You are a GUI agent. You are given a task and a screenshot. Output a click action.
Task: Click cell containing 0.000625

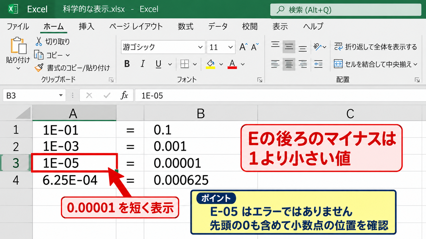201,180
